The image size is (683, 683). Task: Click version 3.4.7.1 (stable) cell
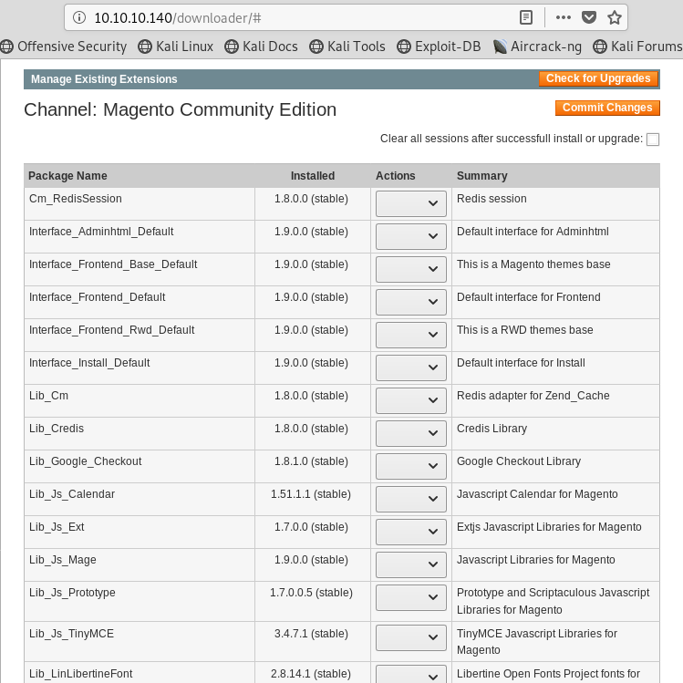tap(311, 634)
